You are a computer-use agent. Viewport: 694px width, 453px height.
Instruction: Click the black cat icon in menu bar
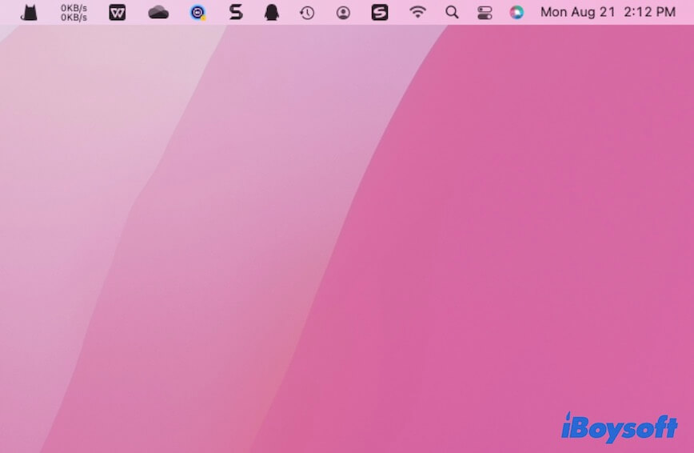pyautogui.click(x=30, y=13)
